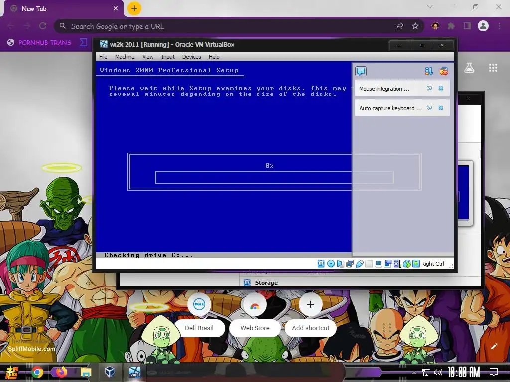Open the Input menu
Viewport: 510px width, 382px height.
pyautogui.click(x=168, y=57)
